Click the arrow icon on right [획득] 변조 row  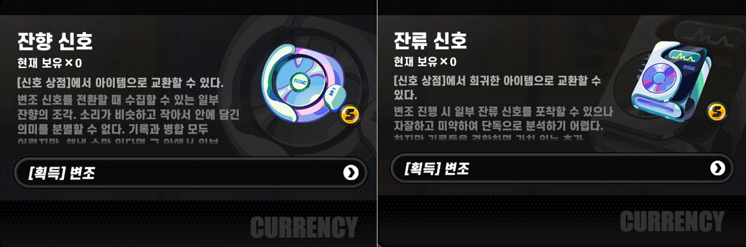tap(717, 168)
